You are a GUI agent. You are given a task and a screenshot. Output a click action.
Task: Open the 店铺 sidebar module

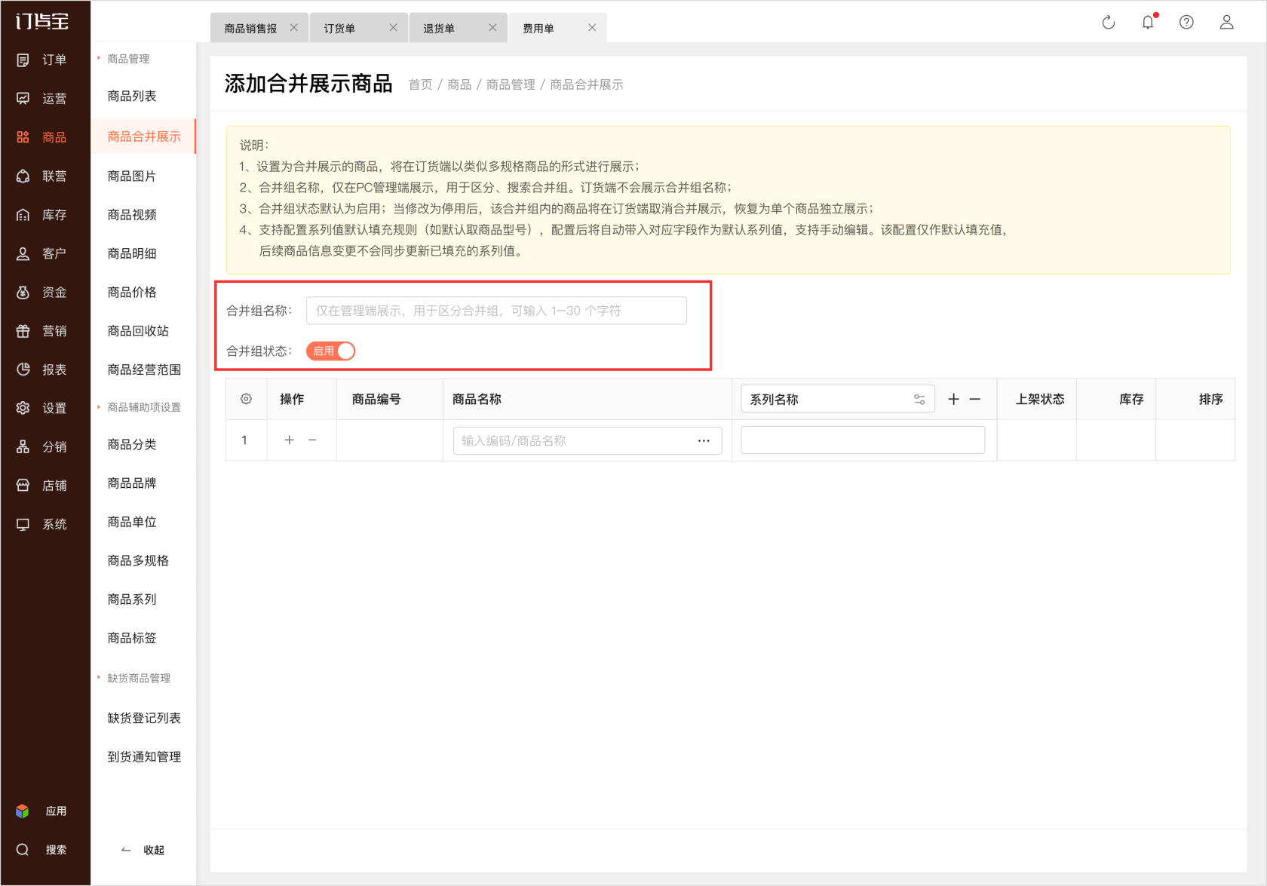42,486
